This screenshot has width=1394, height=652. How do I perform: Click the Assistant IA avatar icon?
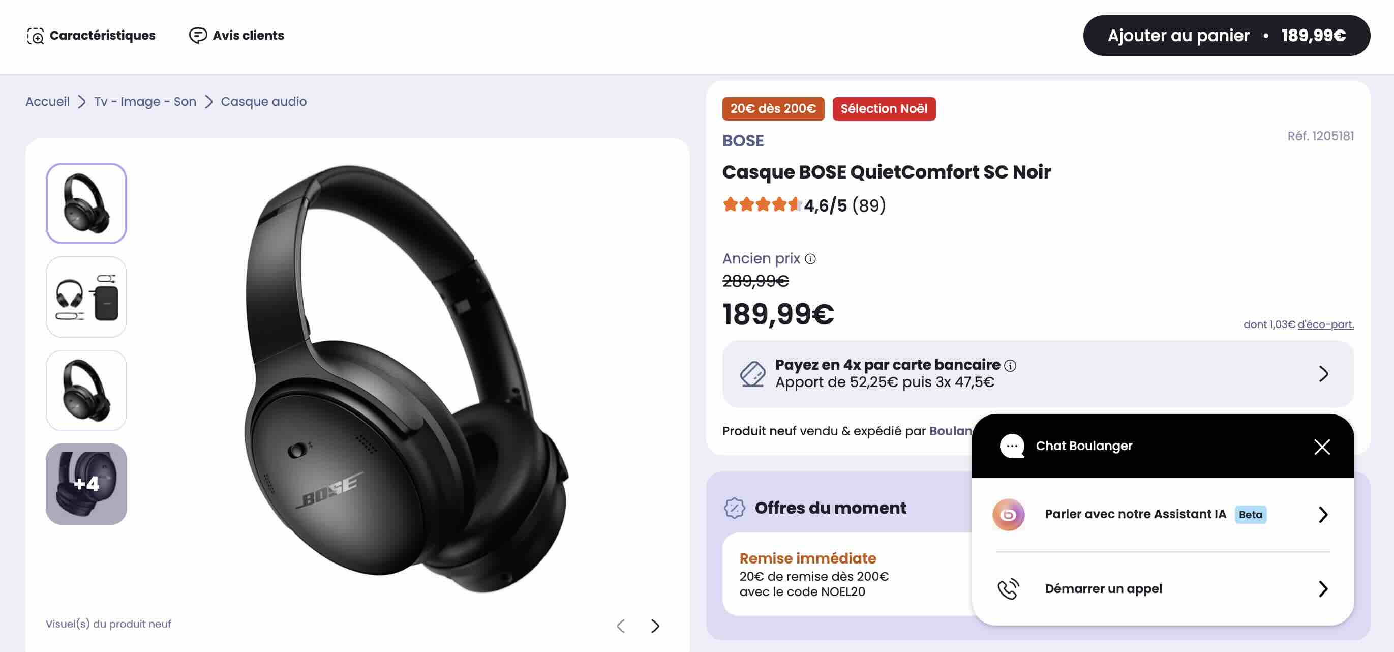click(x=1008, y=515)
